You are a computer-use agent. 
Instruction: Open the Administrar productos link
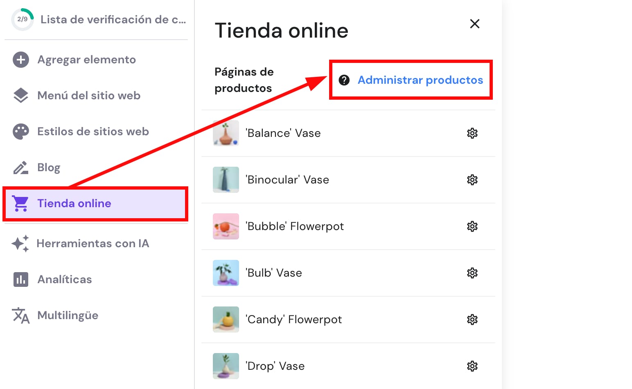pos(420,80)
